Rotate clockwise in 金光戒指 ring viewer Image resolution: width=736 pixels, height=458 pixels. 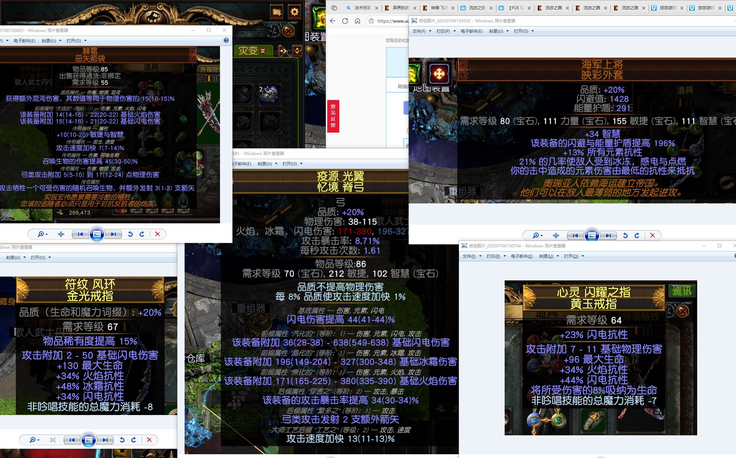(134, 440)
